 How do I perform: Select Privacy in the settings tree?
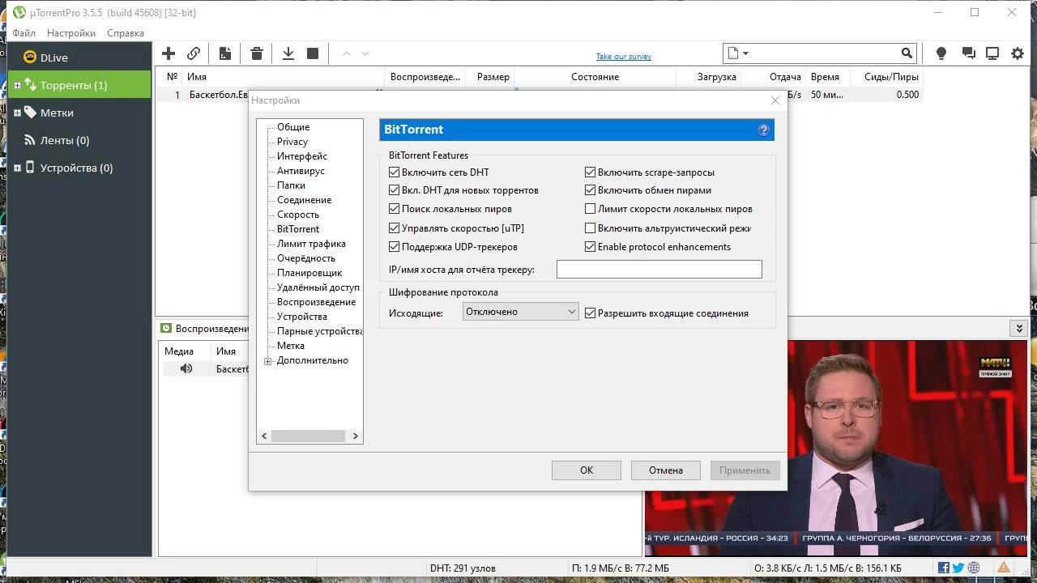pos(292,142)
